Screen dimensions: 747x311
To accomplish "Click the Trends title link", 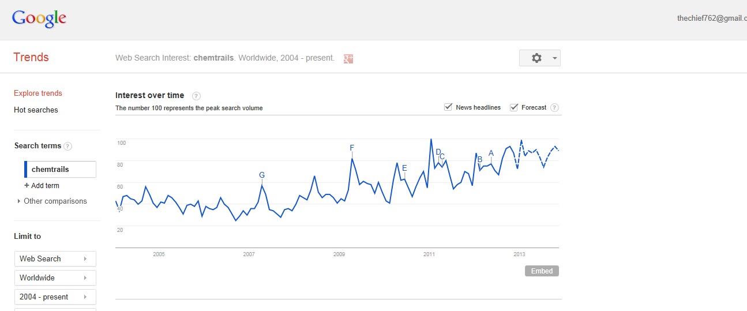I will click(x=31, y=57).
